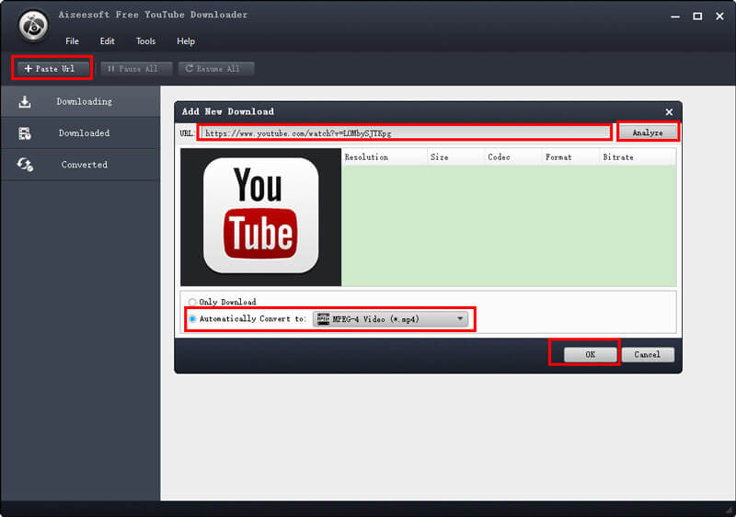Click the Resume All toolbar button

[216, 68]
